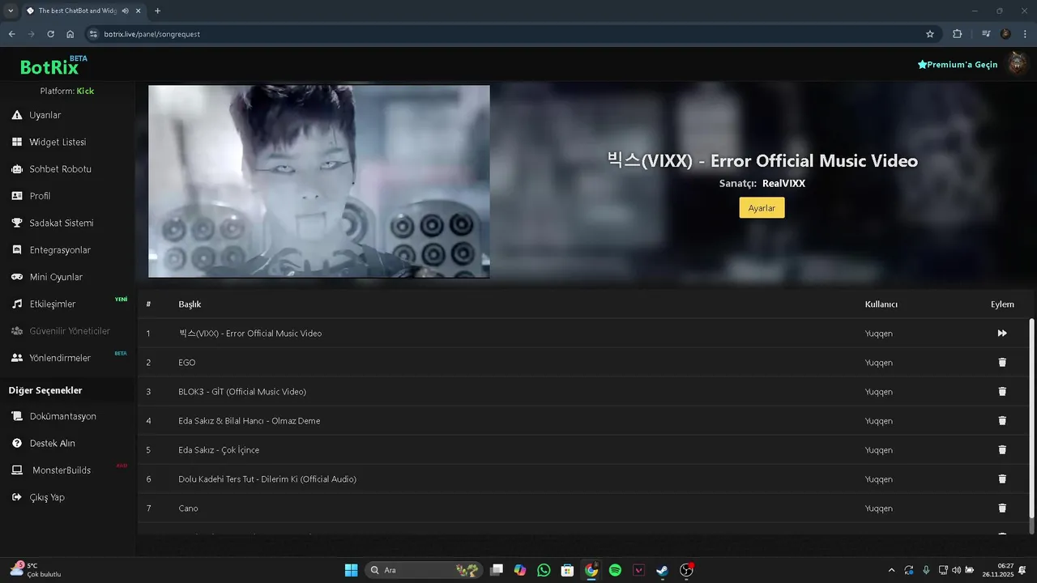Image resolution: width=1037 pixels, height=583 pixels.
Task: Mute the BotRix tab audio icon
Action: (x=126, y=11)
